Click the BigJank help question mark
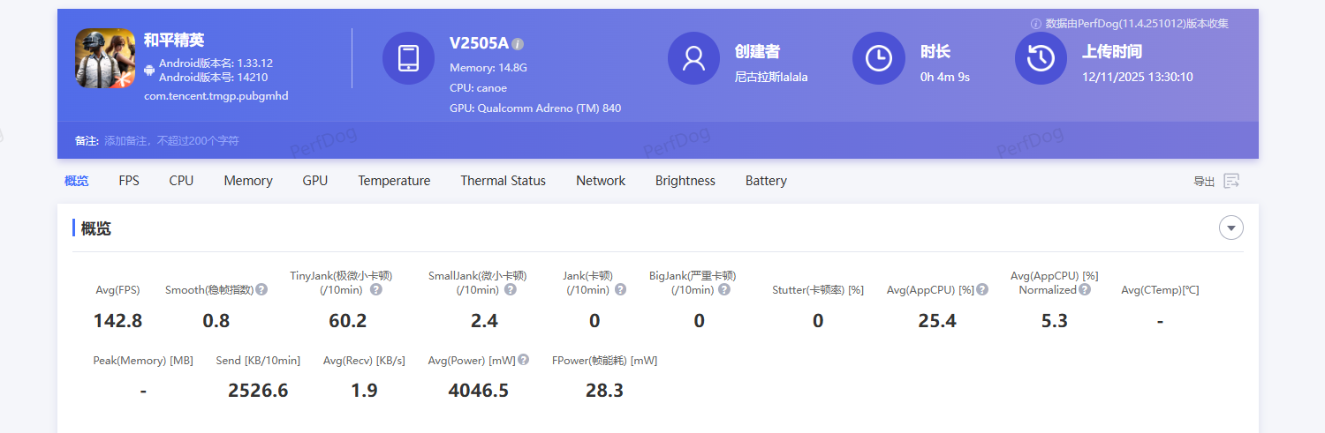Viewport: 1325px width, 433px height. pyautogui.click(x=724, y=289)
